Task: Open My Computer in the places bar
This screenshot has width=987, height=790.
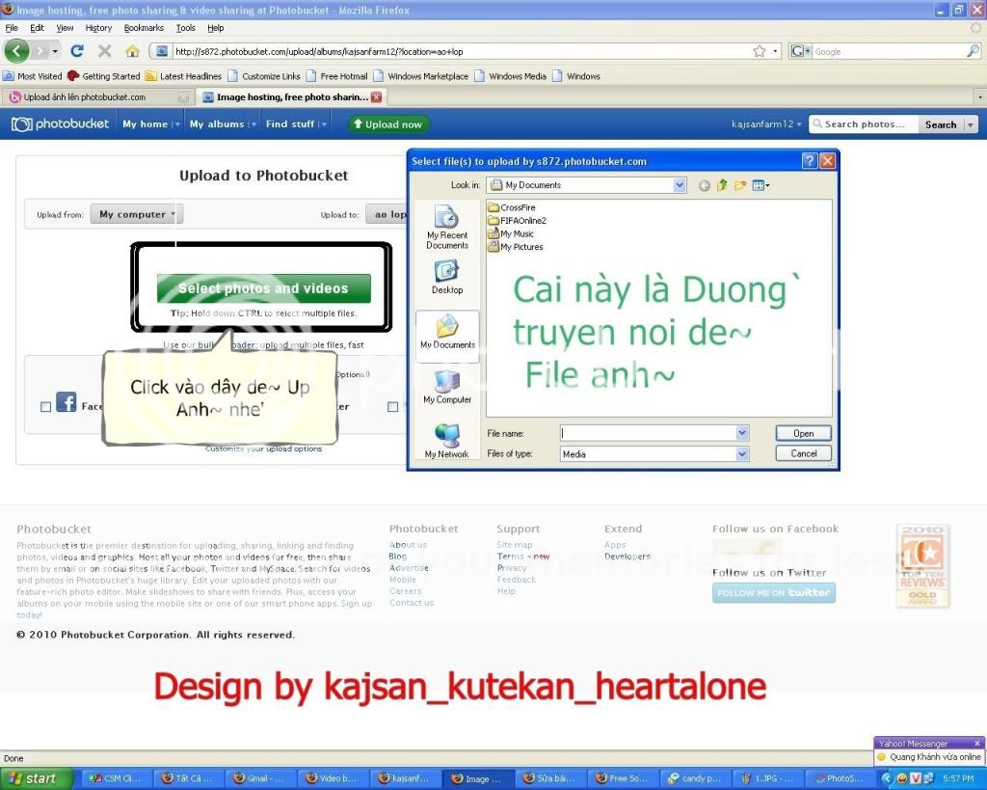Action: pos(447,387)
